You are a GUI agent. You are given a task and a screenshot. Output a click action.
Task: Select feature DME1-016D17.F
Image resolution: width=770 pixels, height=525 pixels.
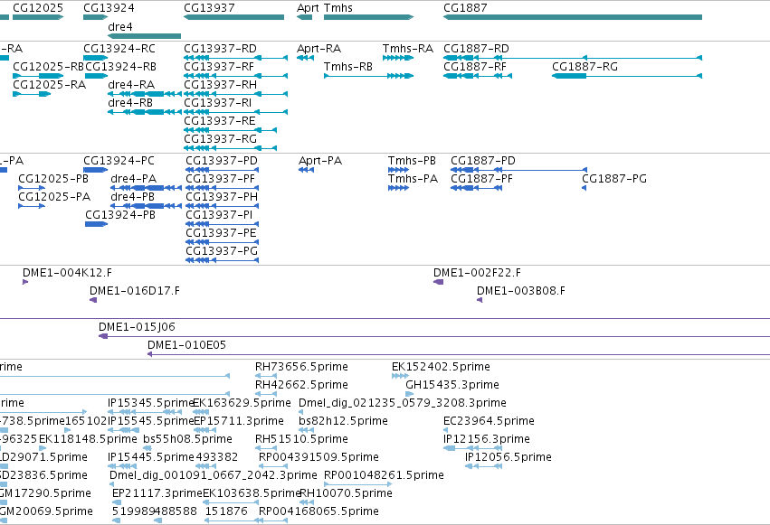(x=93, y=300)
